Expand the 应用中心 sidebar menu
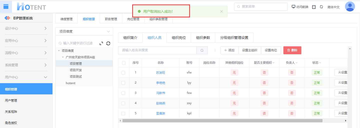The height and width of the screenshot is (128, 360). pos(26,41)
